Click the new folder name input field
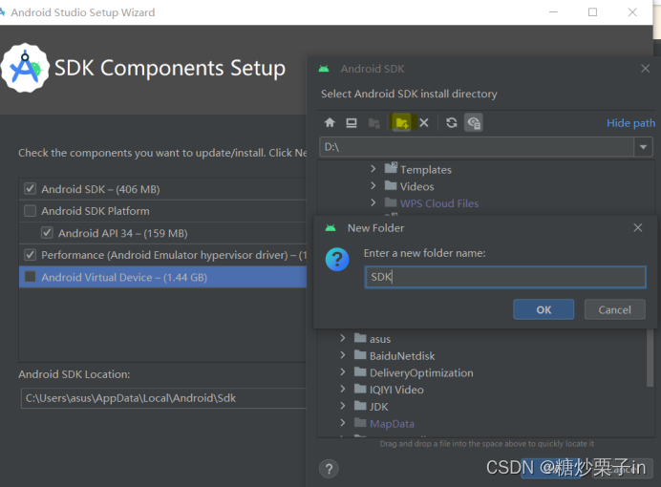The width and height of the screenshot is (661, 487). coord(505,277)
